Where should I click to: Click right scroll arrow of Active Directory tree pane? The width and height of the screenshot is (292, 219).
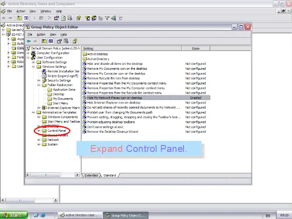(x=56, y=200)
